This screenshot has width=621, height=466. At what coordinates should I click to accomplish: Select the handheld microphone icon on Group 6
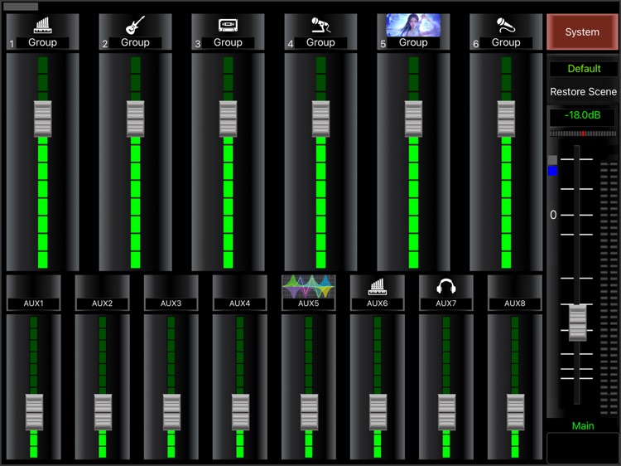tap(506, 25)
